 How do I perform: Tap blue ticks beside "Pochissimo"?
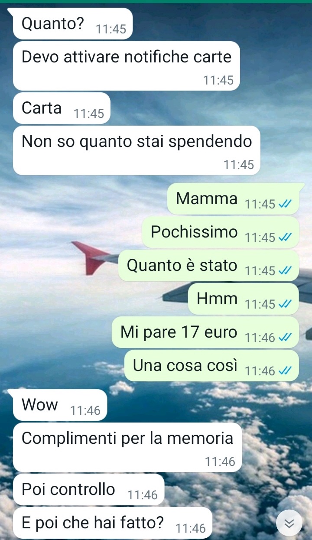point(285,237)
